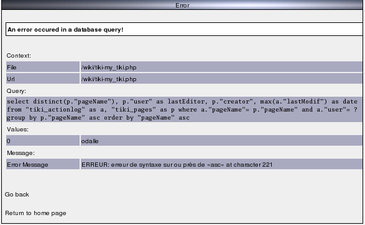
Task: Click the Values: label
Action: [x=17, y=130]
